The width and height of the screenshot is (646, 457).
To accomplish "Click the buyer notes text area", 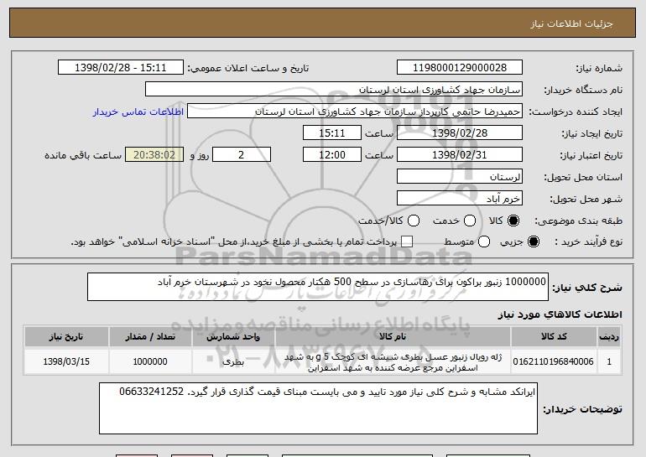I will click(x=318, y=408).
